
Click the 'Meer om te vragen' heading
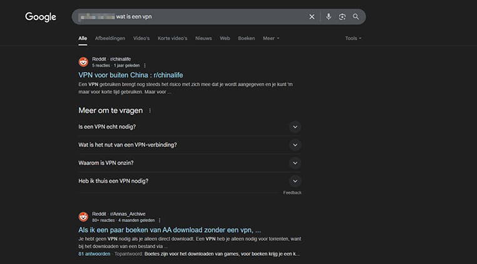[110, 111]
